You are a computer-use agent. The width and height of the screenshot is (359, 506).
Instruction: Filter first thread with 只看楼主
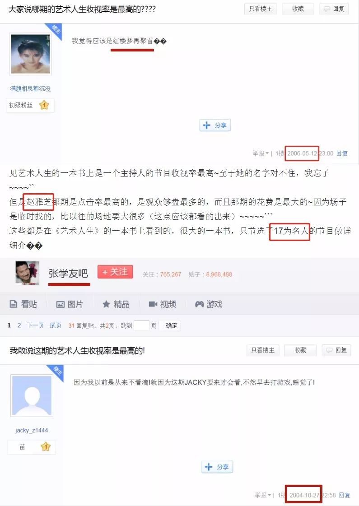coord(261,9)
